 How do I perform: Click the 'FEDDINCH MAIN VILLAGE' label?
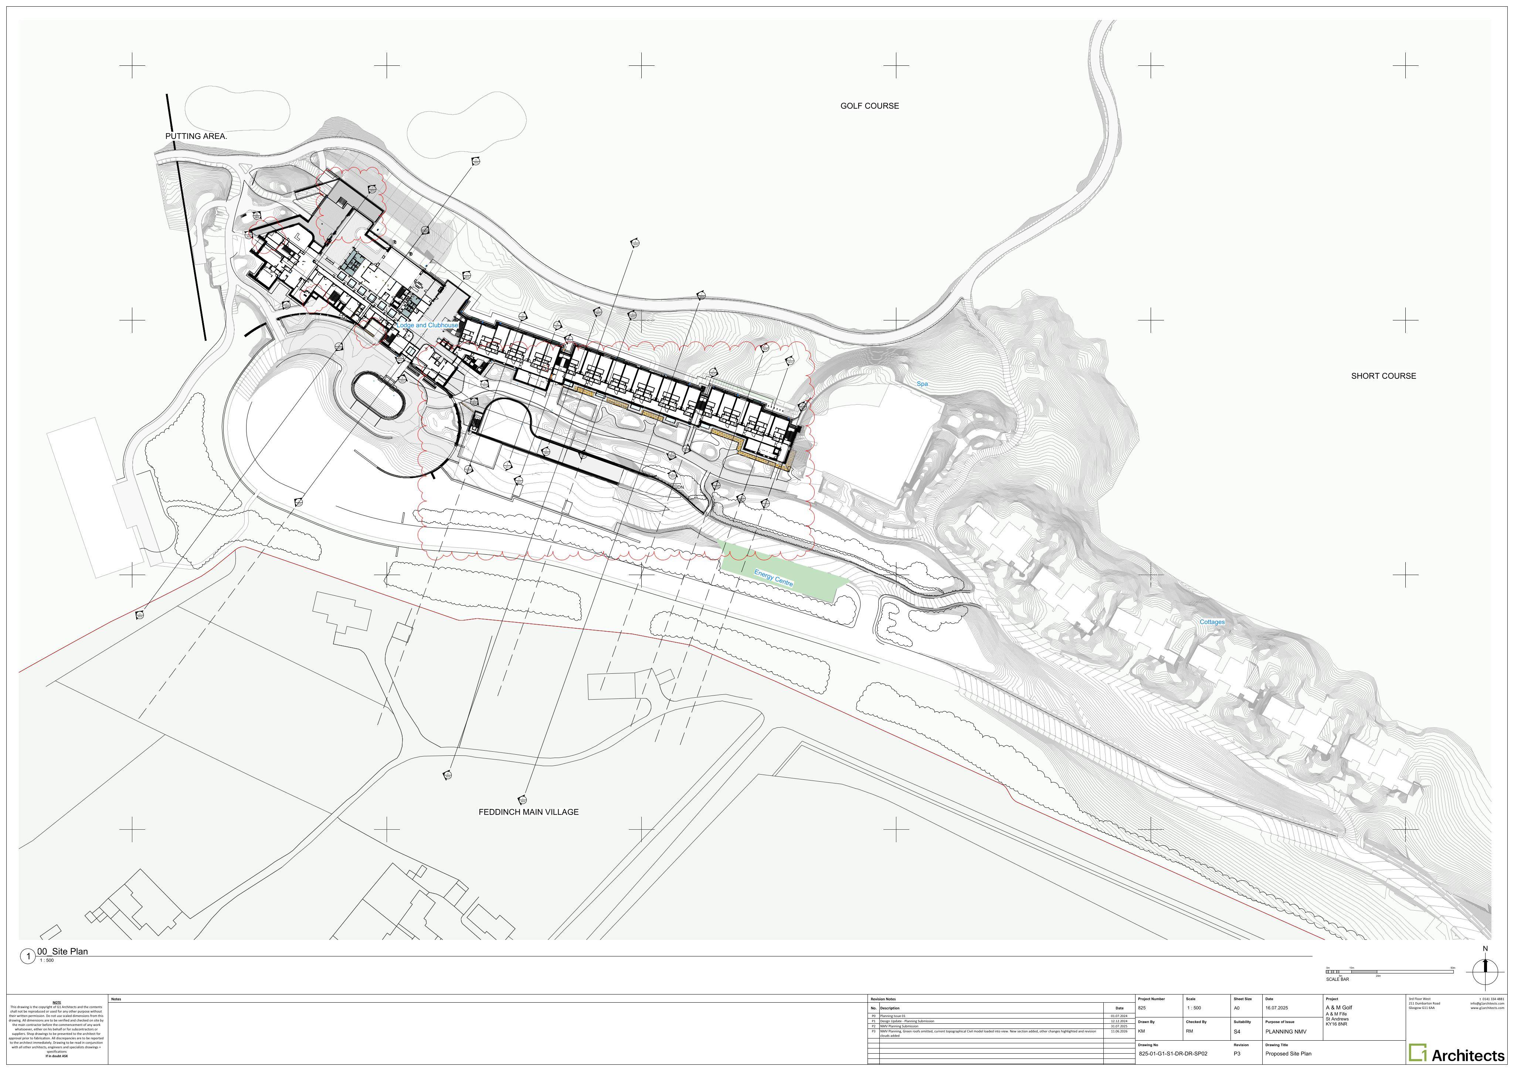pyautogui.click(x=528, y=812)
